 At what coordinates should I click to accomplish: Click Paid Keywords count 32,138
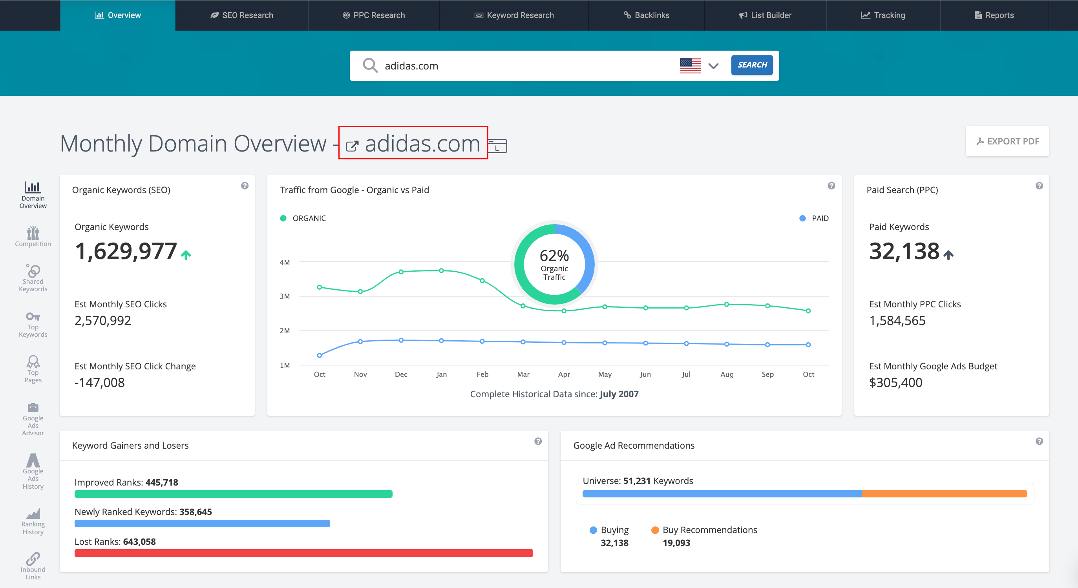coord(904,251)
